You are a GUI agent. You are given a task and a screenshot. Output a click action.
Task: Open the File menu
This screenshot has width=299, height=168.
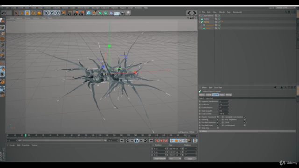[2, 8]
